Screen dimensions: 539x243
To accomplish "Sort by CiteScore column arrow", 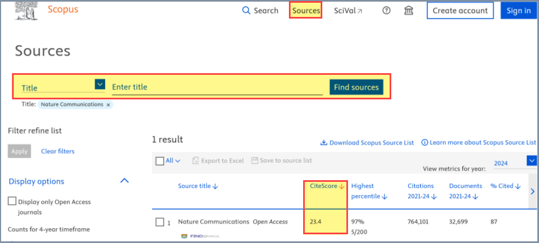I will pyautogui.click(x=342, y=186).
